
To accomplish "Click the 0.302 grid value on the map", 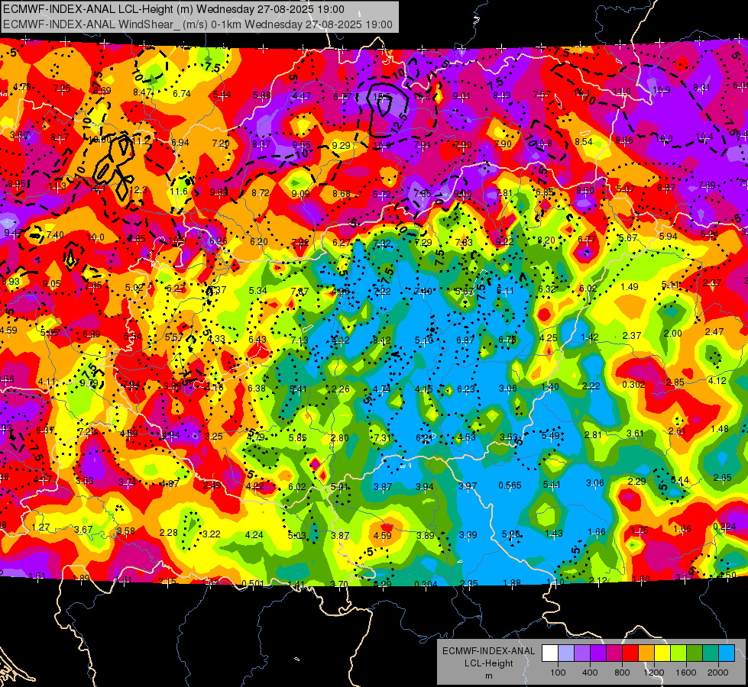I will pyautogui.click(x=634, y=384).
